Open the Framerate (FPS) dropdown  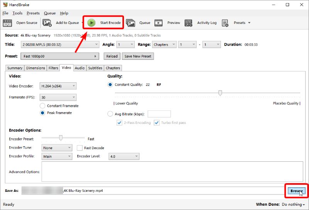[x=58, y=97]
